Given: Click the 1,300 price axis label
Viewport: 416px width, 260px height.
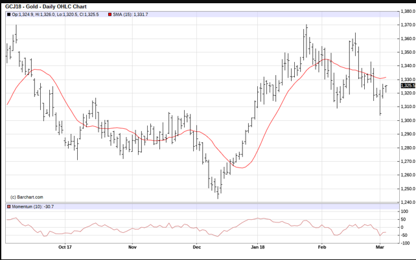Looking at the screenshot, I should point(407,120).
